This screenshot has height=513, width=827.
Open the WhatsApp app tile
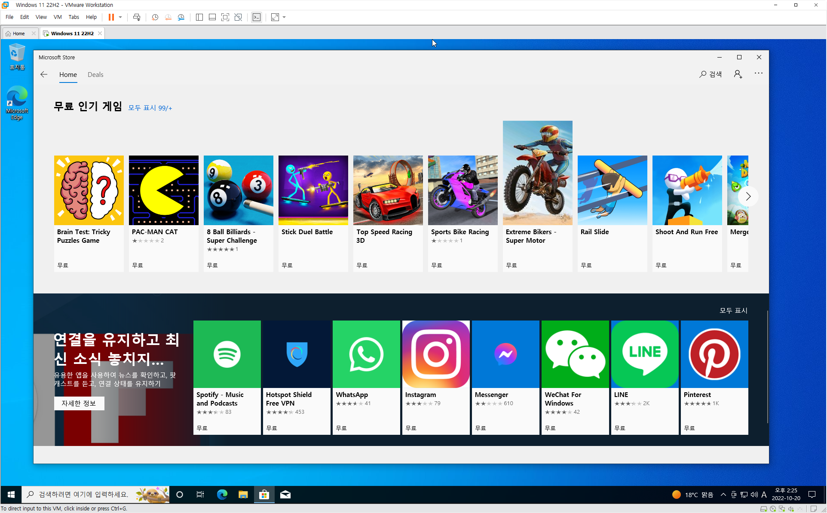[x=366, y=377]
